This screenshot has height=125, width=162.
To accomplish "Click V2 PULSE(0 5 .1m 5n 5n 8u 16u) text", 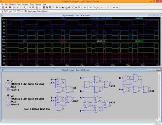I will pyautogui.click(x=27, y=99).
